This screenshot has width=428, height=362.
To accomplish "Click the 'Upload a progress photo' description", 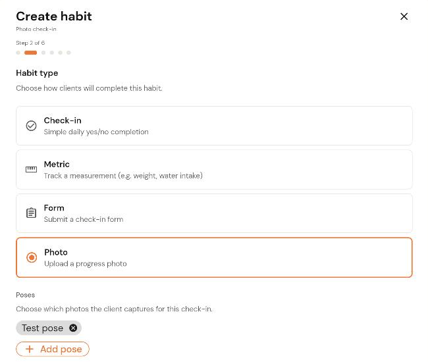I will click(x=86, y=264).
